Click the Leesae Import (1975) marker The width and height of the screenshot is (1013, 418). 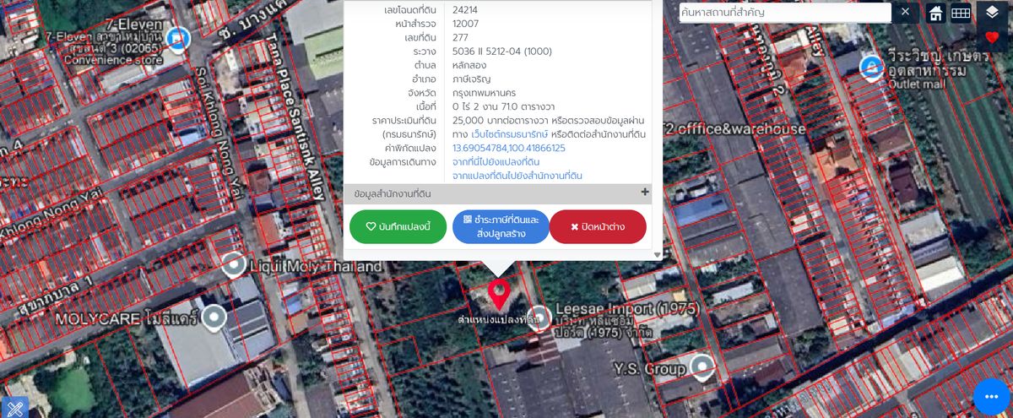539,318
